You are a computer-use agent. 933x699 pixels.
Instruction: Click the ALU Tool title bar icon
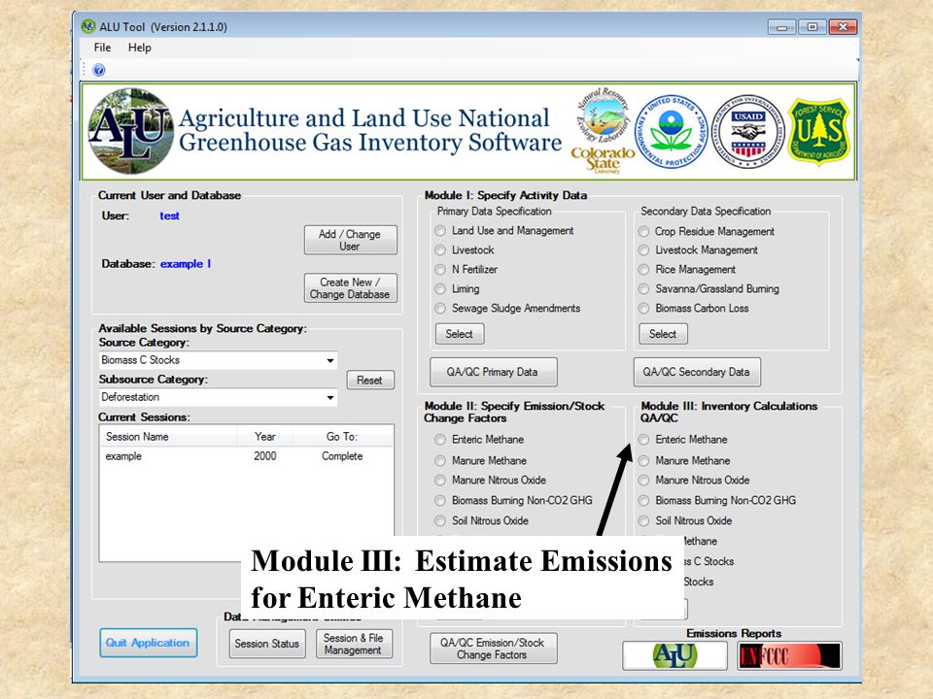coord(88,26)
